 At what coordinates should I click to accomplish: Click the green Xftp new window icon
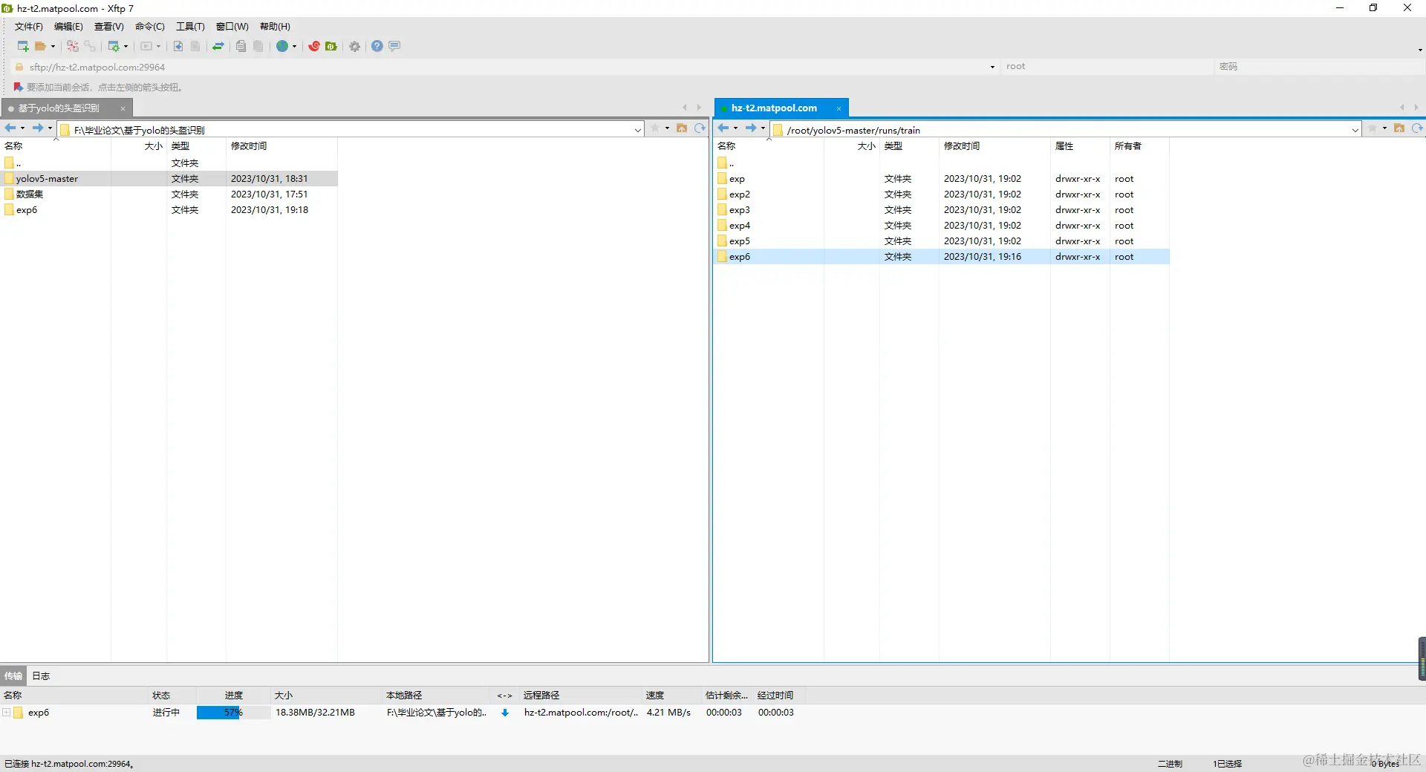click(331, 46)
